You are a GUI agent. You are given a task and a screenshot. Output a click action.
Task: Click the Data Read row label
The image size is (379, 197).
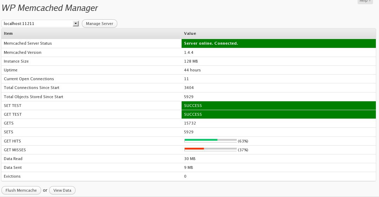pyautogui.click(x=13, y=159)
